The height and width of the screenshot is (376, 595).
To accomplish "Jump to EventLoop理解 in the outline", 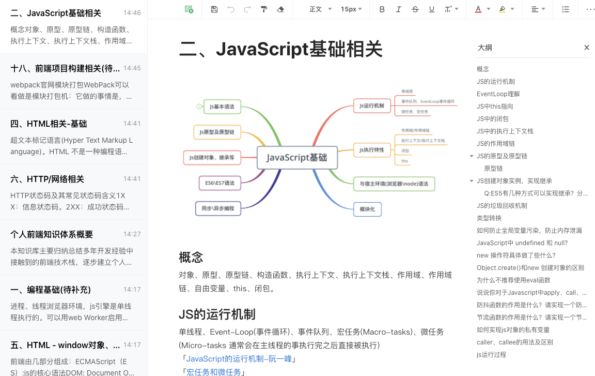I will [498, 94].
